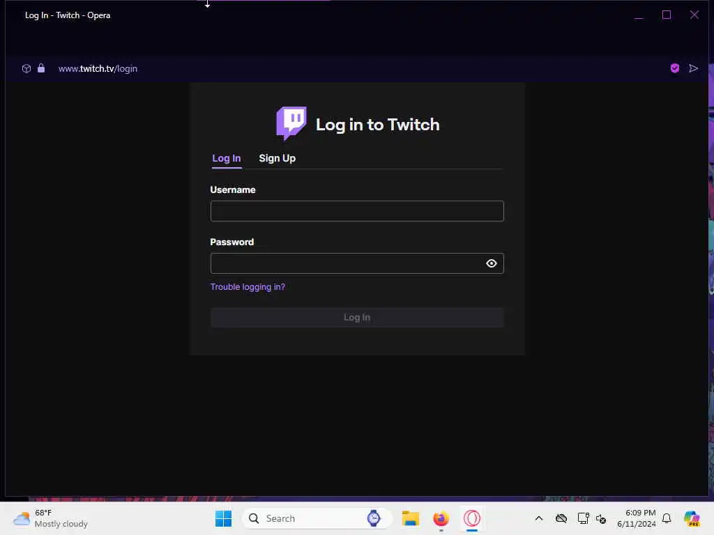Image resolution: width=714 pixels, height=535 pixels.
Task: Click the cloud sync tray icon
Action: 561,518
